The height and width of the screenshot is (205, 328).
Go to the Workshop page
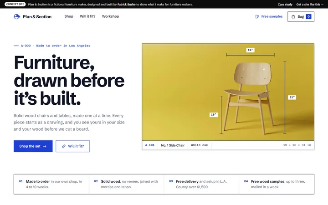(110, 16)
